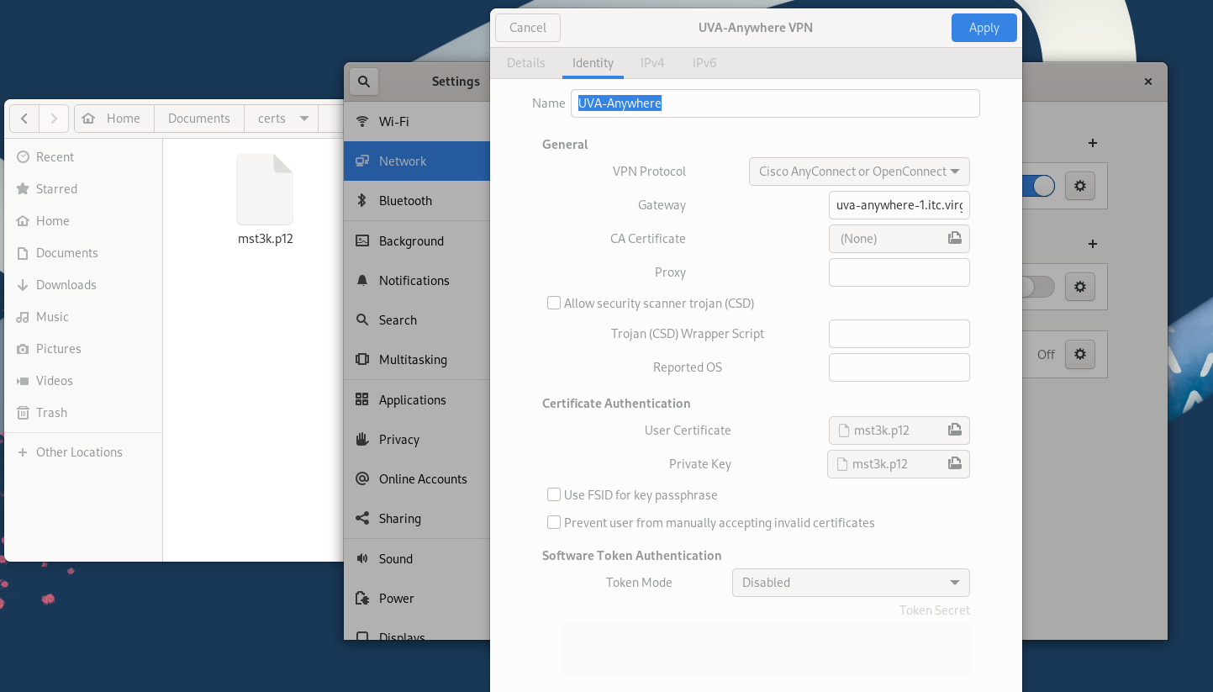Open file browser for the User Certificate field
This screenshot has width=1213, height=692.
[955, 430]
